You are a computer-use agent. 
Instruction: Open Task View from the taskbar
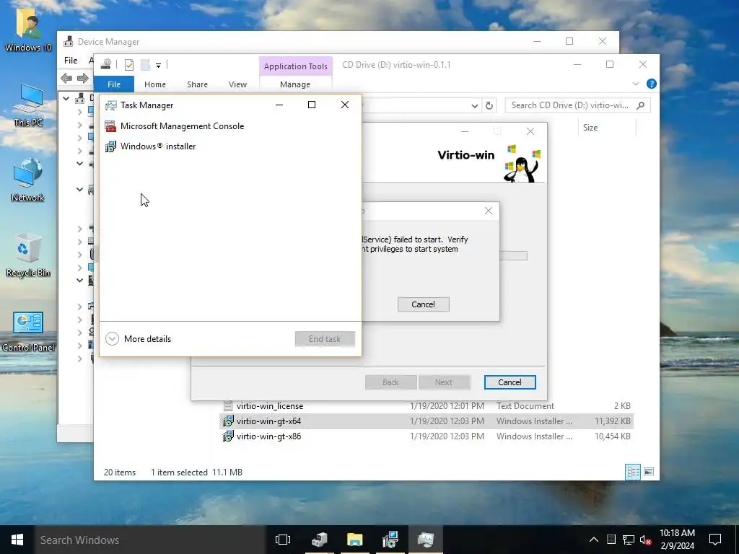[283, 540]
